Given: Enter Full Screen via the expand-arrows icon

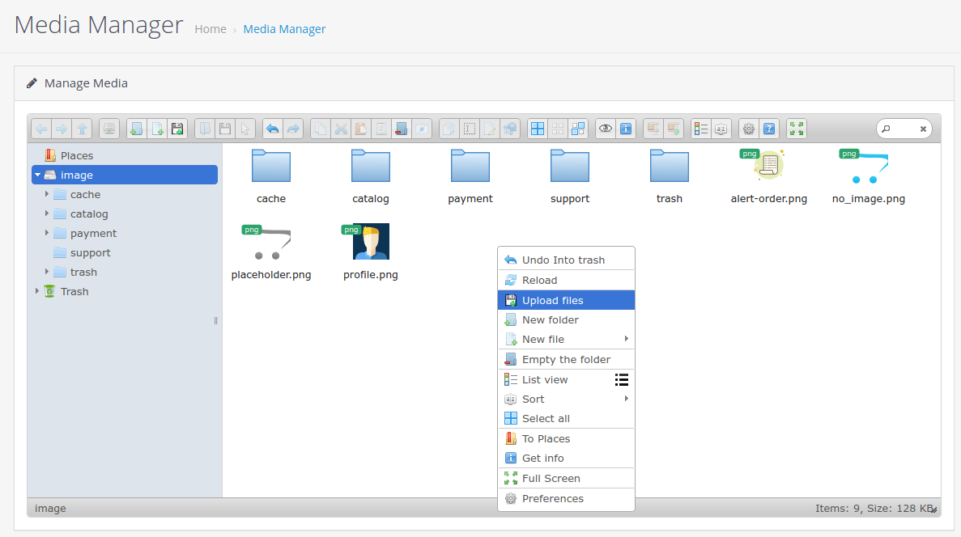Looking at the screenshot, I should 796,128.
